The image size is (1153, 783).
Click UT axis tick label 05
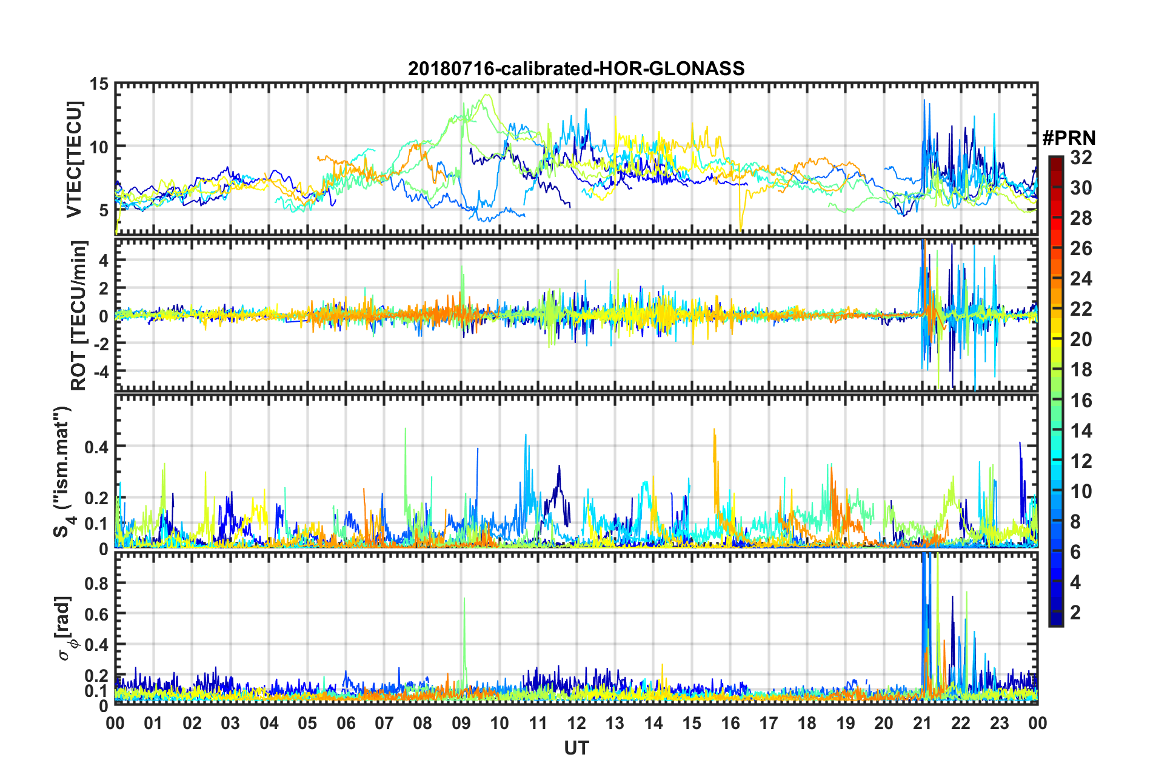[307, 723]
